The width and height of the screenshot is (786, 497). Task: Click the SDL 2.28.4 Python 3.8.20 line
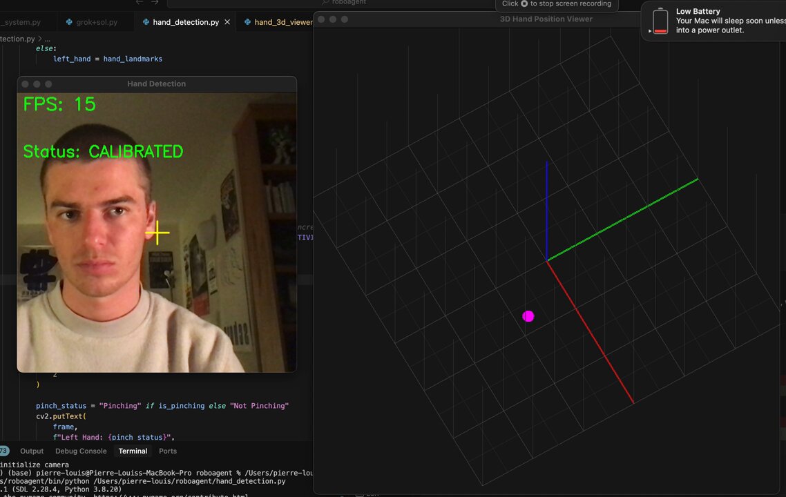[x=61, y=489]
